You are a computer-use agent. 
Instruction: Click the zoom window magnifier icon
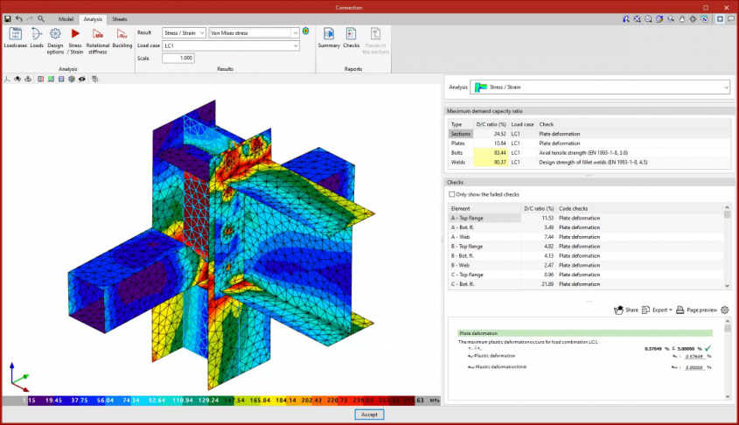coord(671,19)
